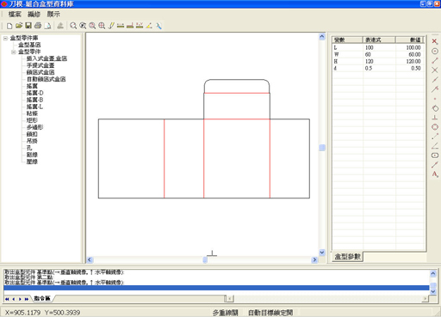Click the open folder toolbar icon
Screen dimensions: 441x317
(19, 26)
